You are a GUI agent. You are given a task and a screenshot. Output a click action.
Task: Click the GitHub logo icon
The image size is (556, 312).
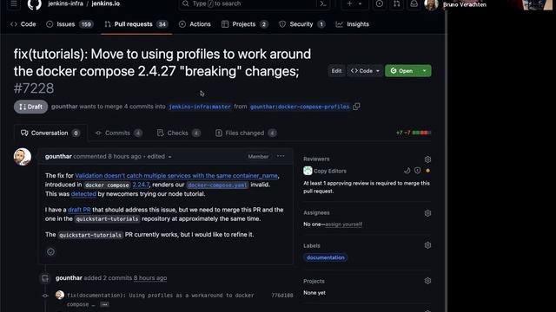pyautogui.click(x=35, y=4)
